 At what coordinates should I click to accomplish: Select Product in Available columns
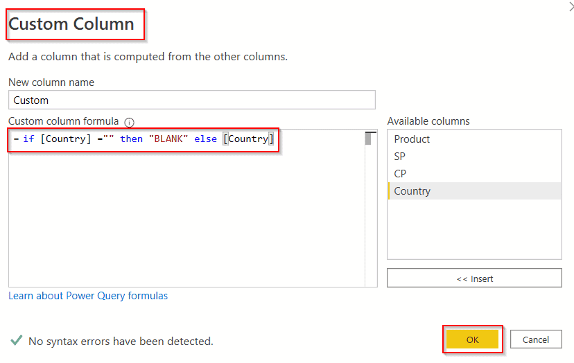click(474, 139)
